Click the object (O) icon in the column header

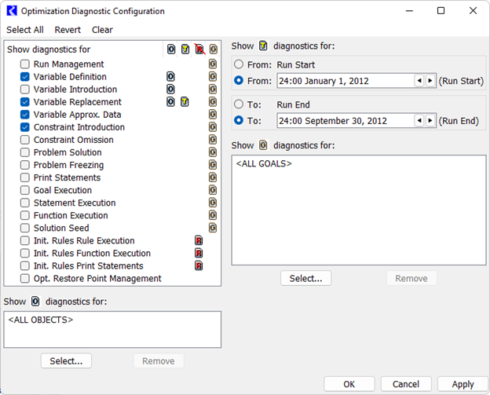pyautogui.click(x=171, y=49)
